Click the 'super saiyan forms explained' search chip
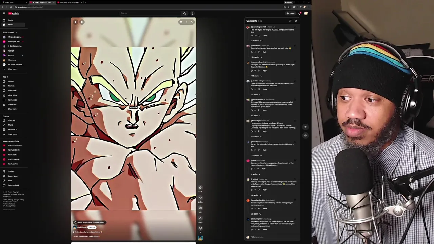This screenshot has width=434, height=244. point(90,222)
